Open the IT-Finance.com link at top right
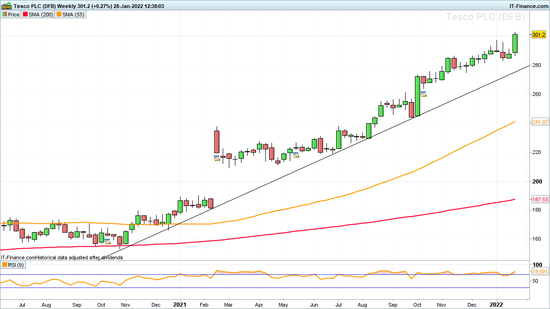Image resolution: width=550 pixels, height=309 pixels. [x=528, y=6]
